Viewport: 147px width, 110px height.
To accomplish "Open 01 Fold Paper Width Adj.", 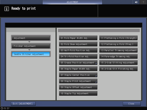I will pos(78,38).
